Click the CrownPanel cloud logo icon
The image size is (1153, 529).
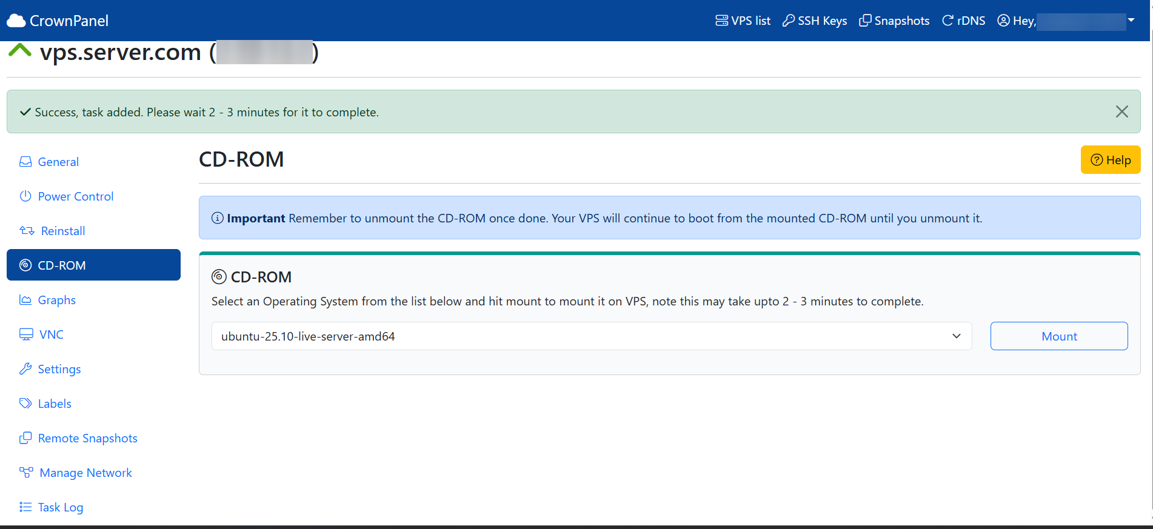click(x=16, y=21)
